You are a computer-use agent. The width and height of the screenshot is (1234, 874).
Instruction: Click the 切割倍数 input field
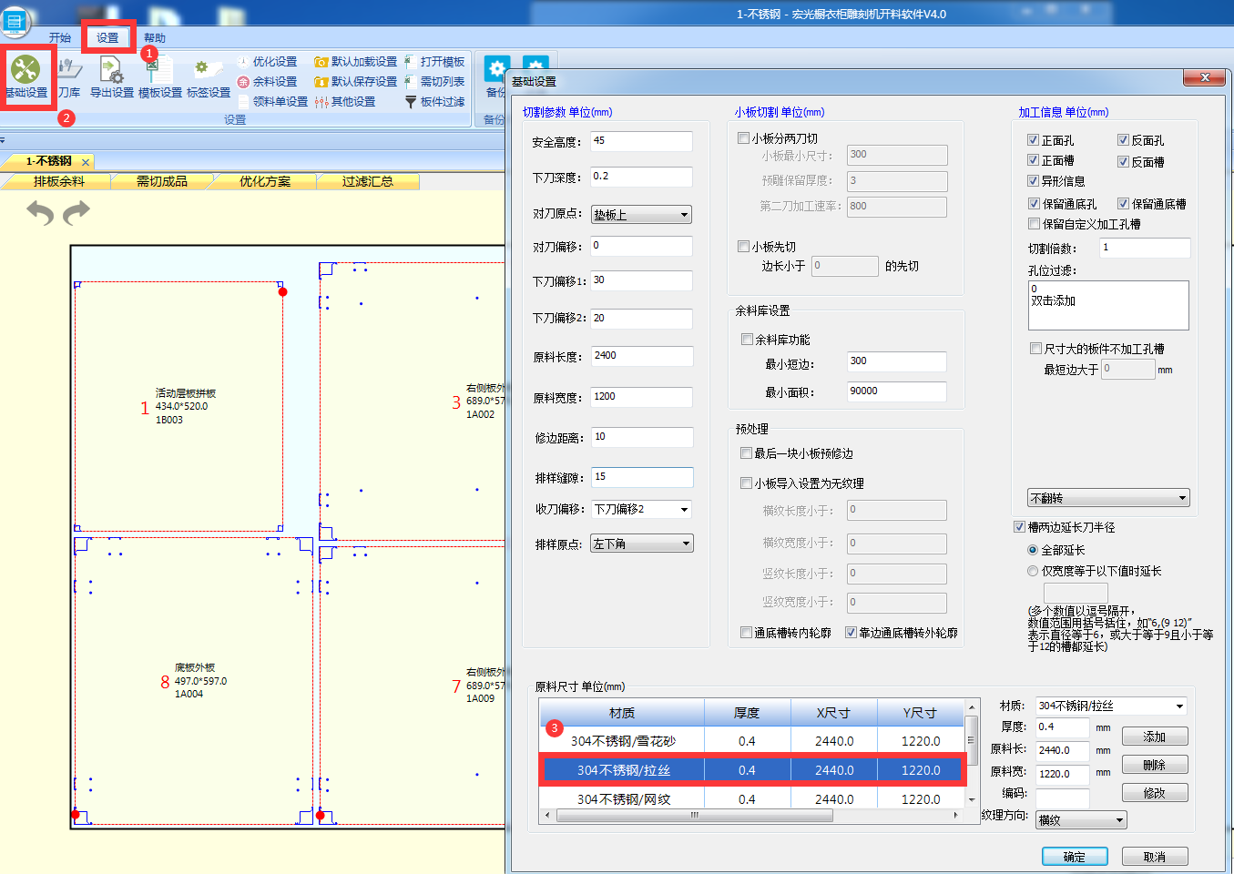[1145, 248]
